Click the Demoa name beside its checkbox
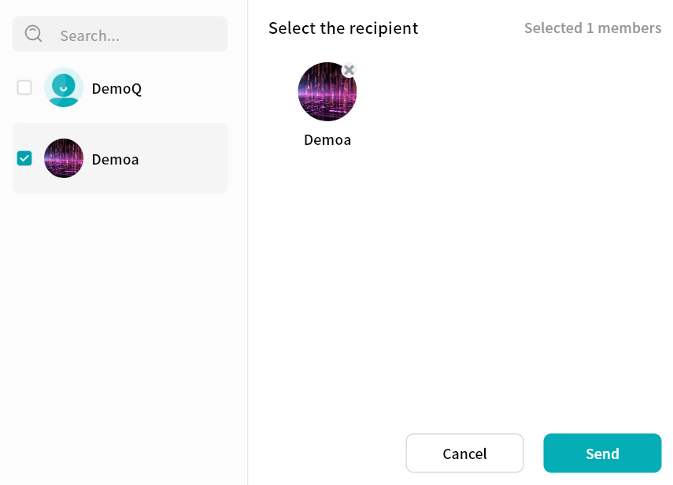Viewport: 673px width, 485px height. pos(115,159)
